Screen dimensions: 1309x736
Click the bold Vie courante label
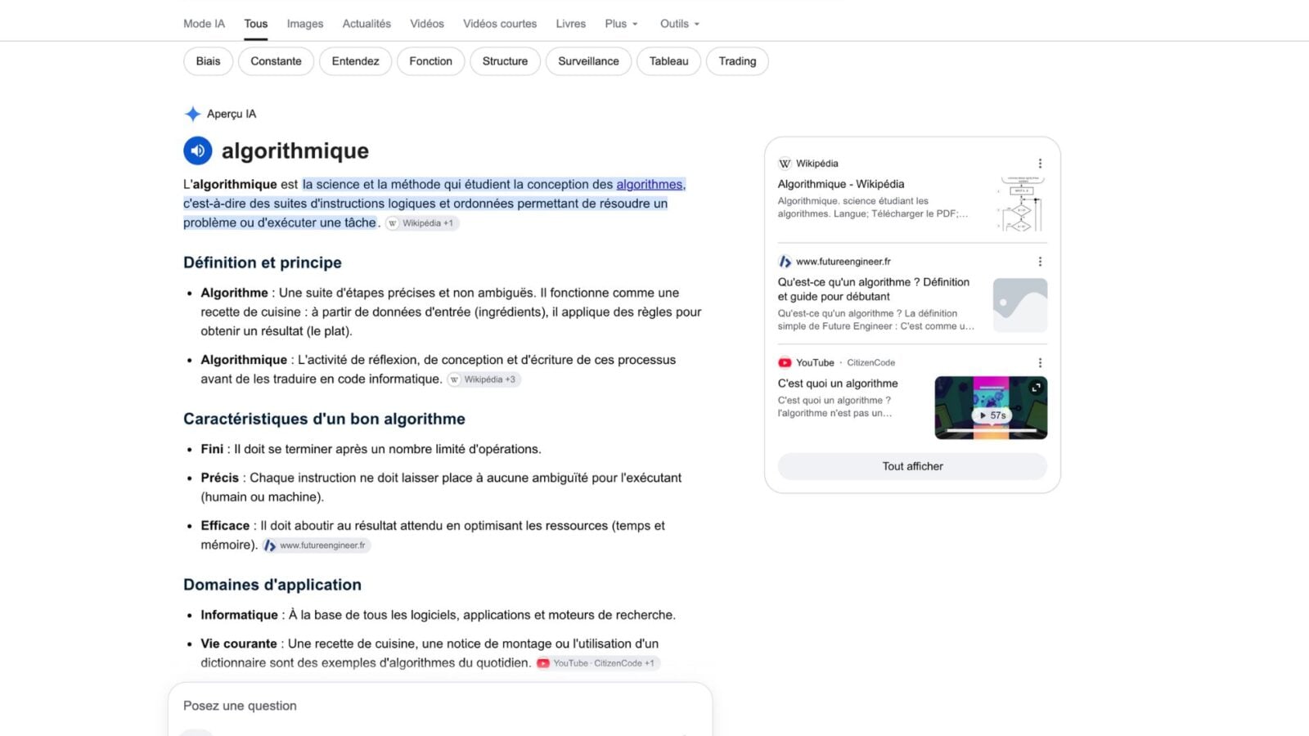click(x=239, y=644)
